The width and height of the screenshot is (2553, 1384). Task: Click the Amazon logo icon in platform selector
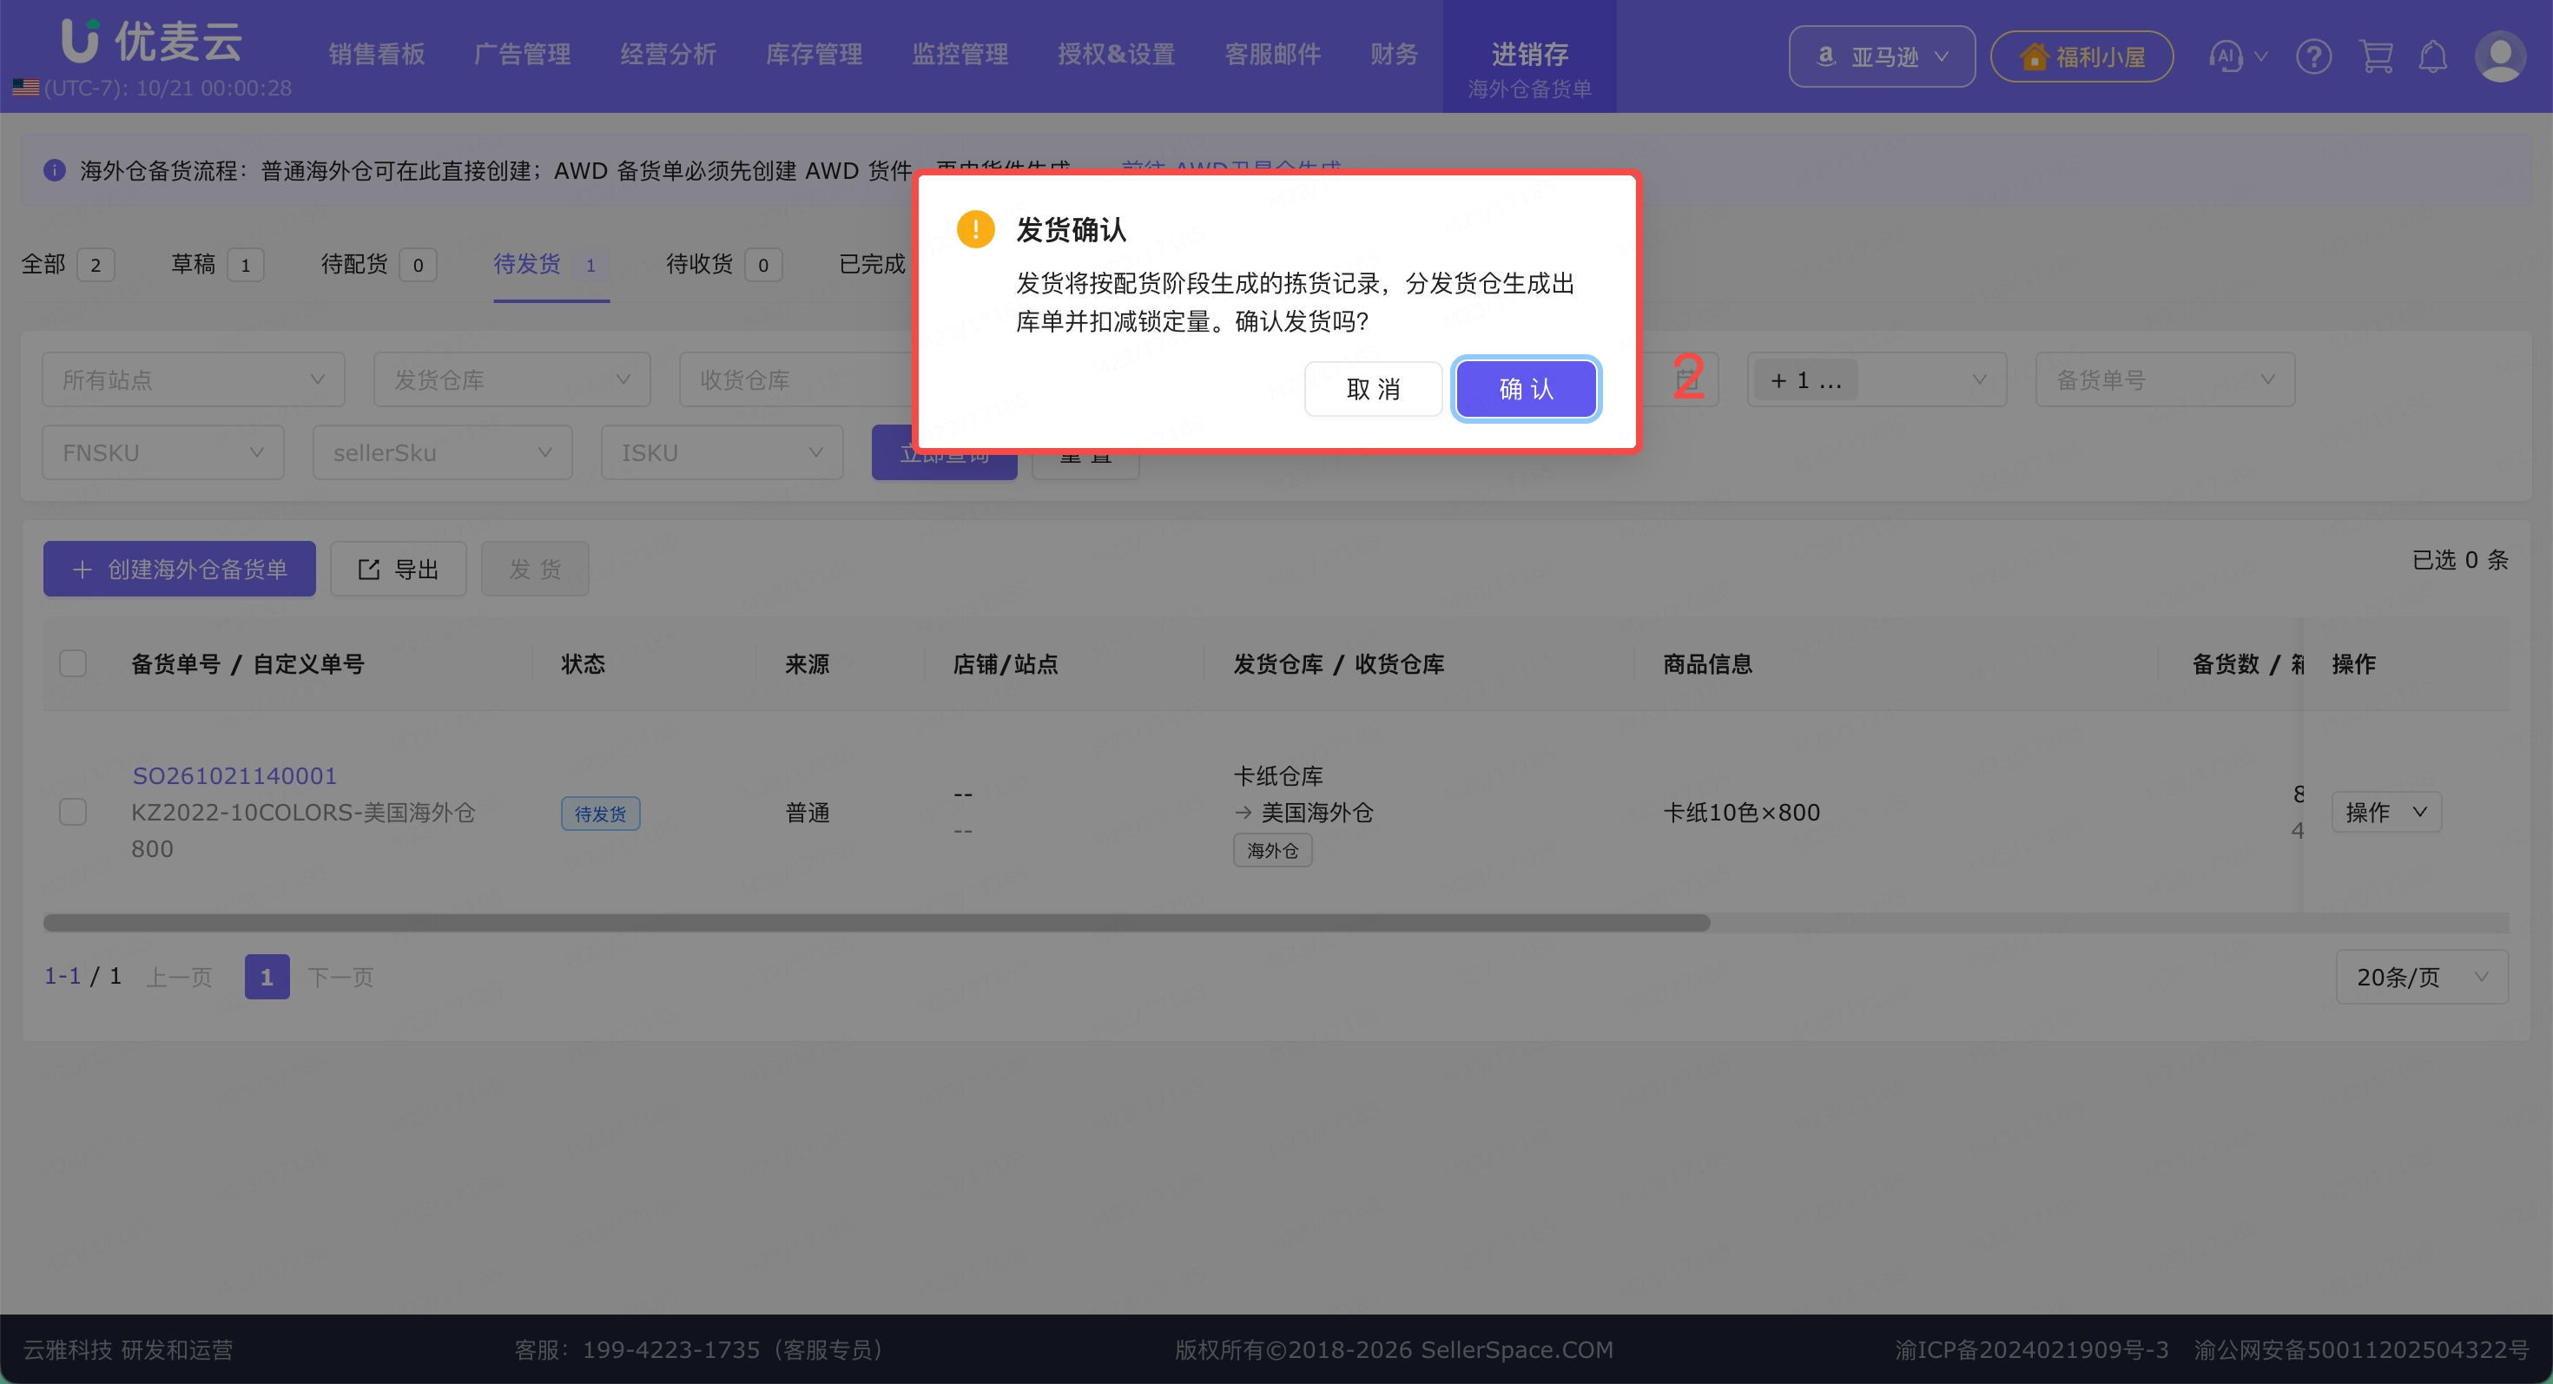click(x=1825, y=56)
